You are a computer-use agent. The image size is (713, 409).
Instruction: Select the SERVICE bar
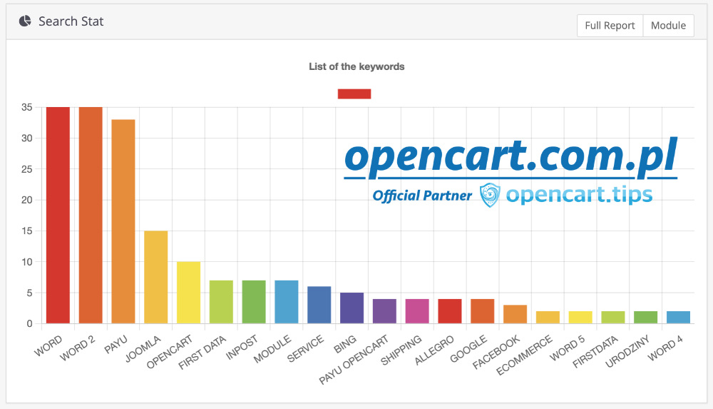tap(319, 305)
